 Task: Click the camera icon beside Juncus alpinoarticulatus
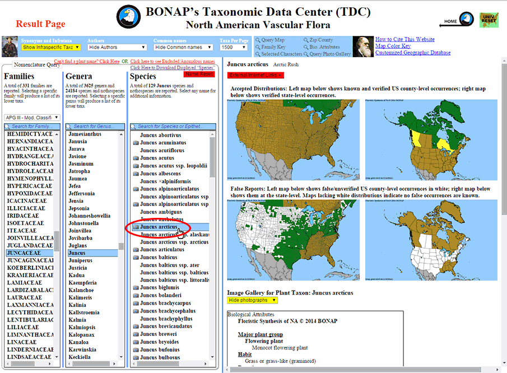(x=136, y=189)
